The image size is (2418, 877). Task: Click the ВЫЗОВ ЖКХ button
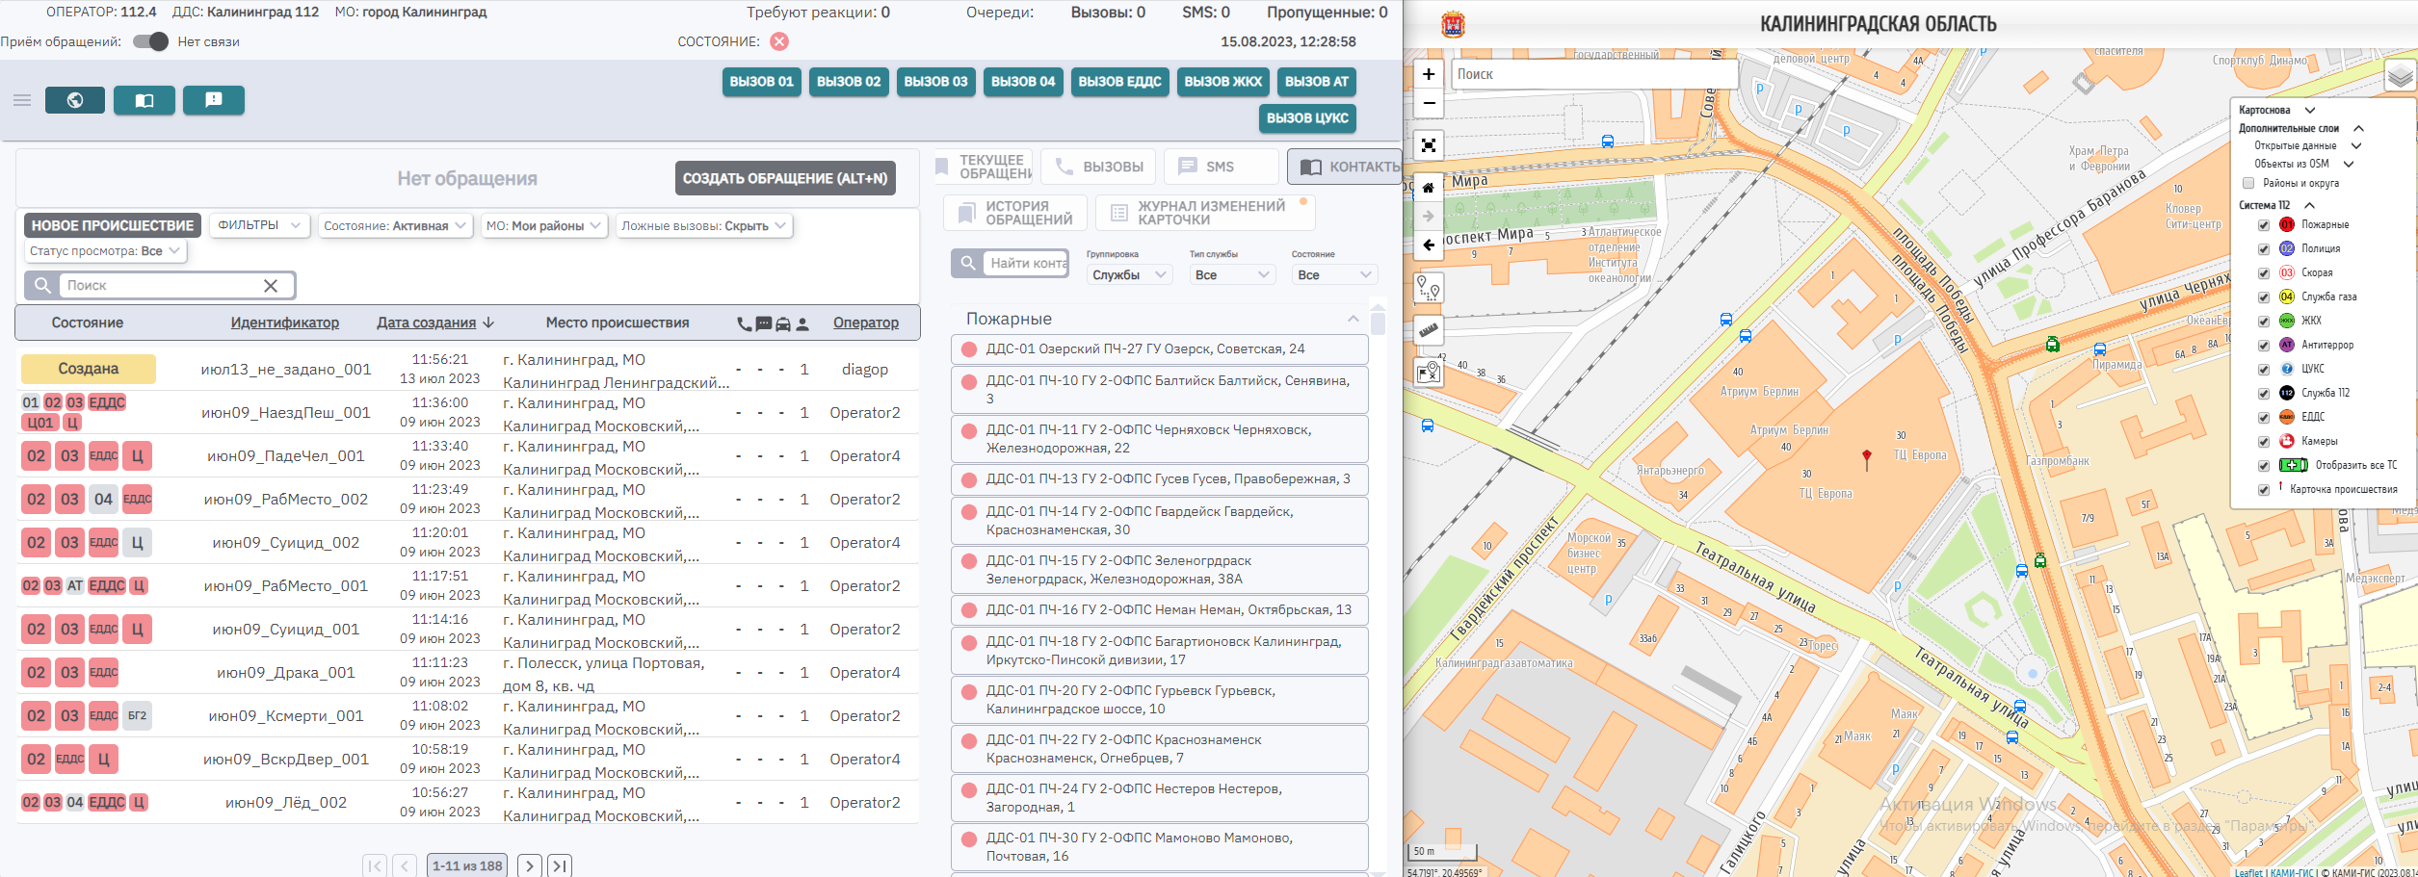click(x=1222, y=82)
